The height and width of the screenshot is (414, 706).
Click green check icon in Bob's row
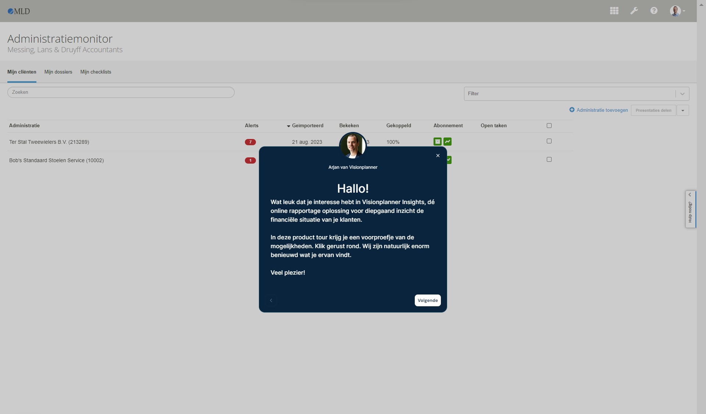449,160
